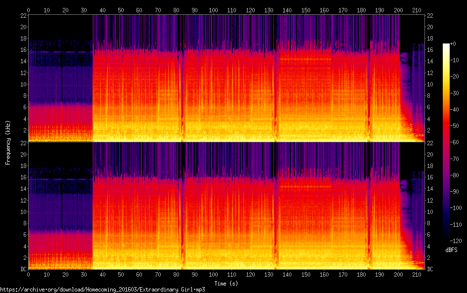Click the bright 14 kHz band in upper spectrogram
This screenshot has width=467, height=293.
(x=305, y=59)
